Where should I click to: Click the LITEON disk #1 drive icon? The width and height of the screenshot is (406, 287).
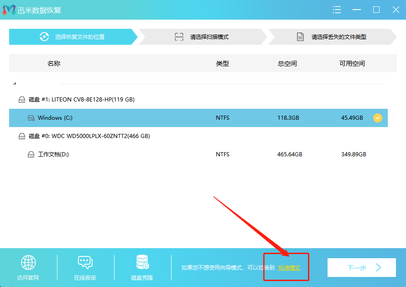tap(22, 99)
